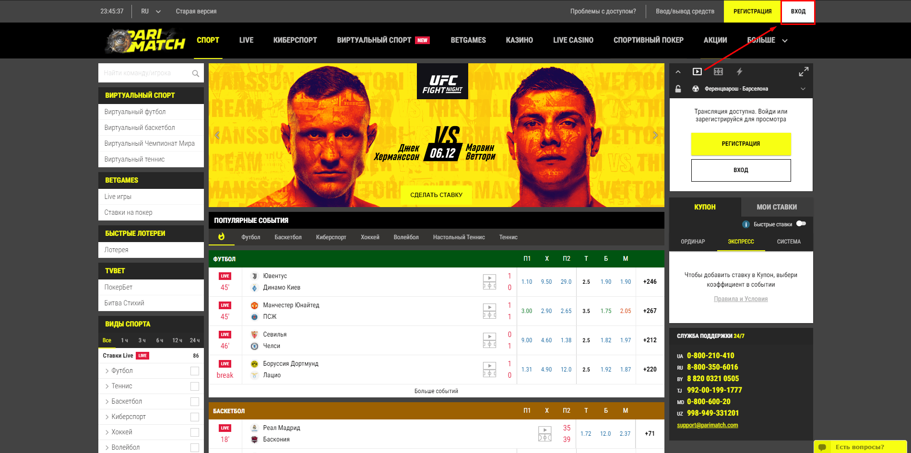This screenshot has width=911, height=453.
Task: Open the Правила и Условия link
Action: coord(741,299)
